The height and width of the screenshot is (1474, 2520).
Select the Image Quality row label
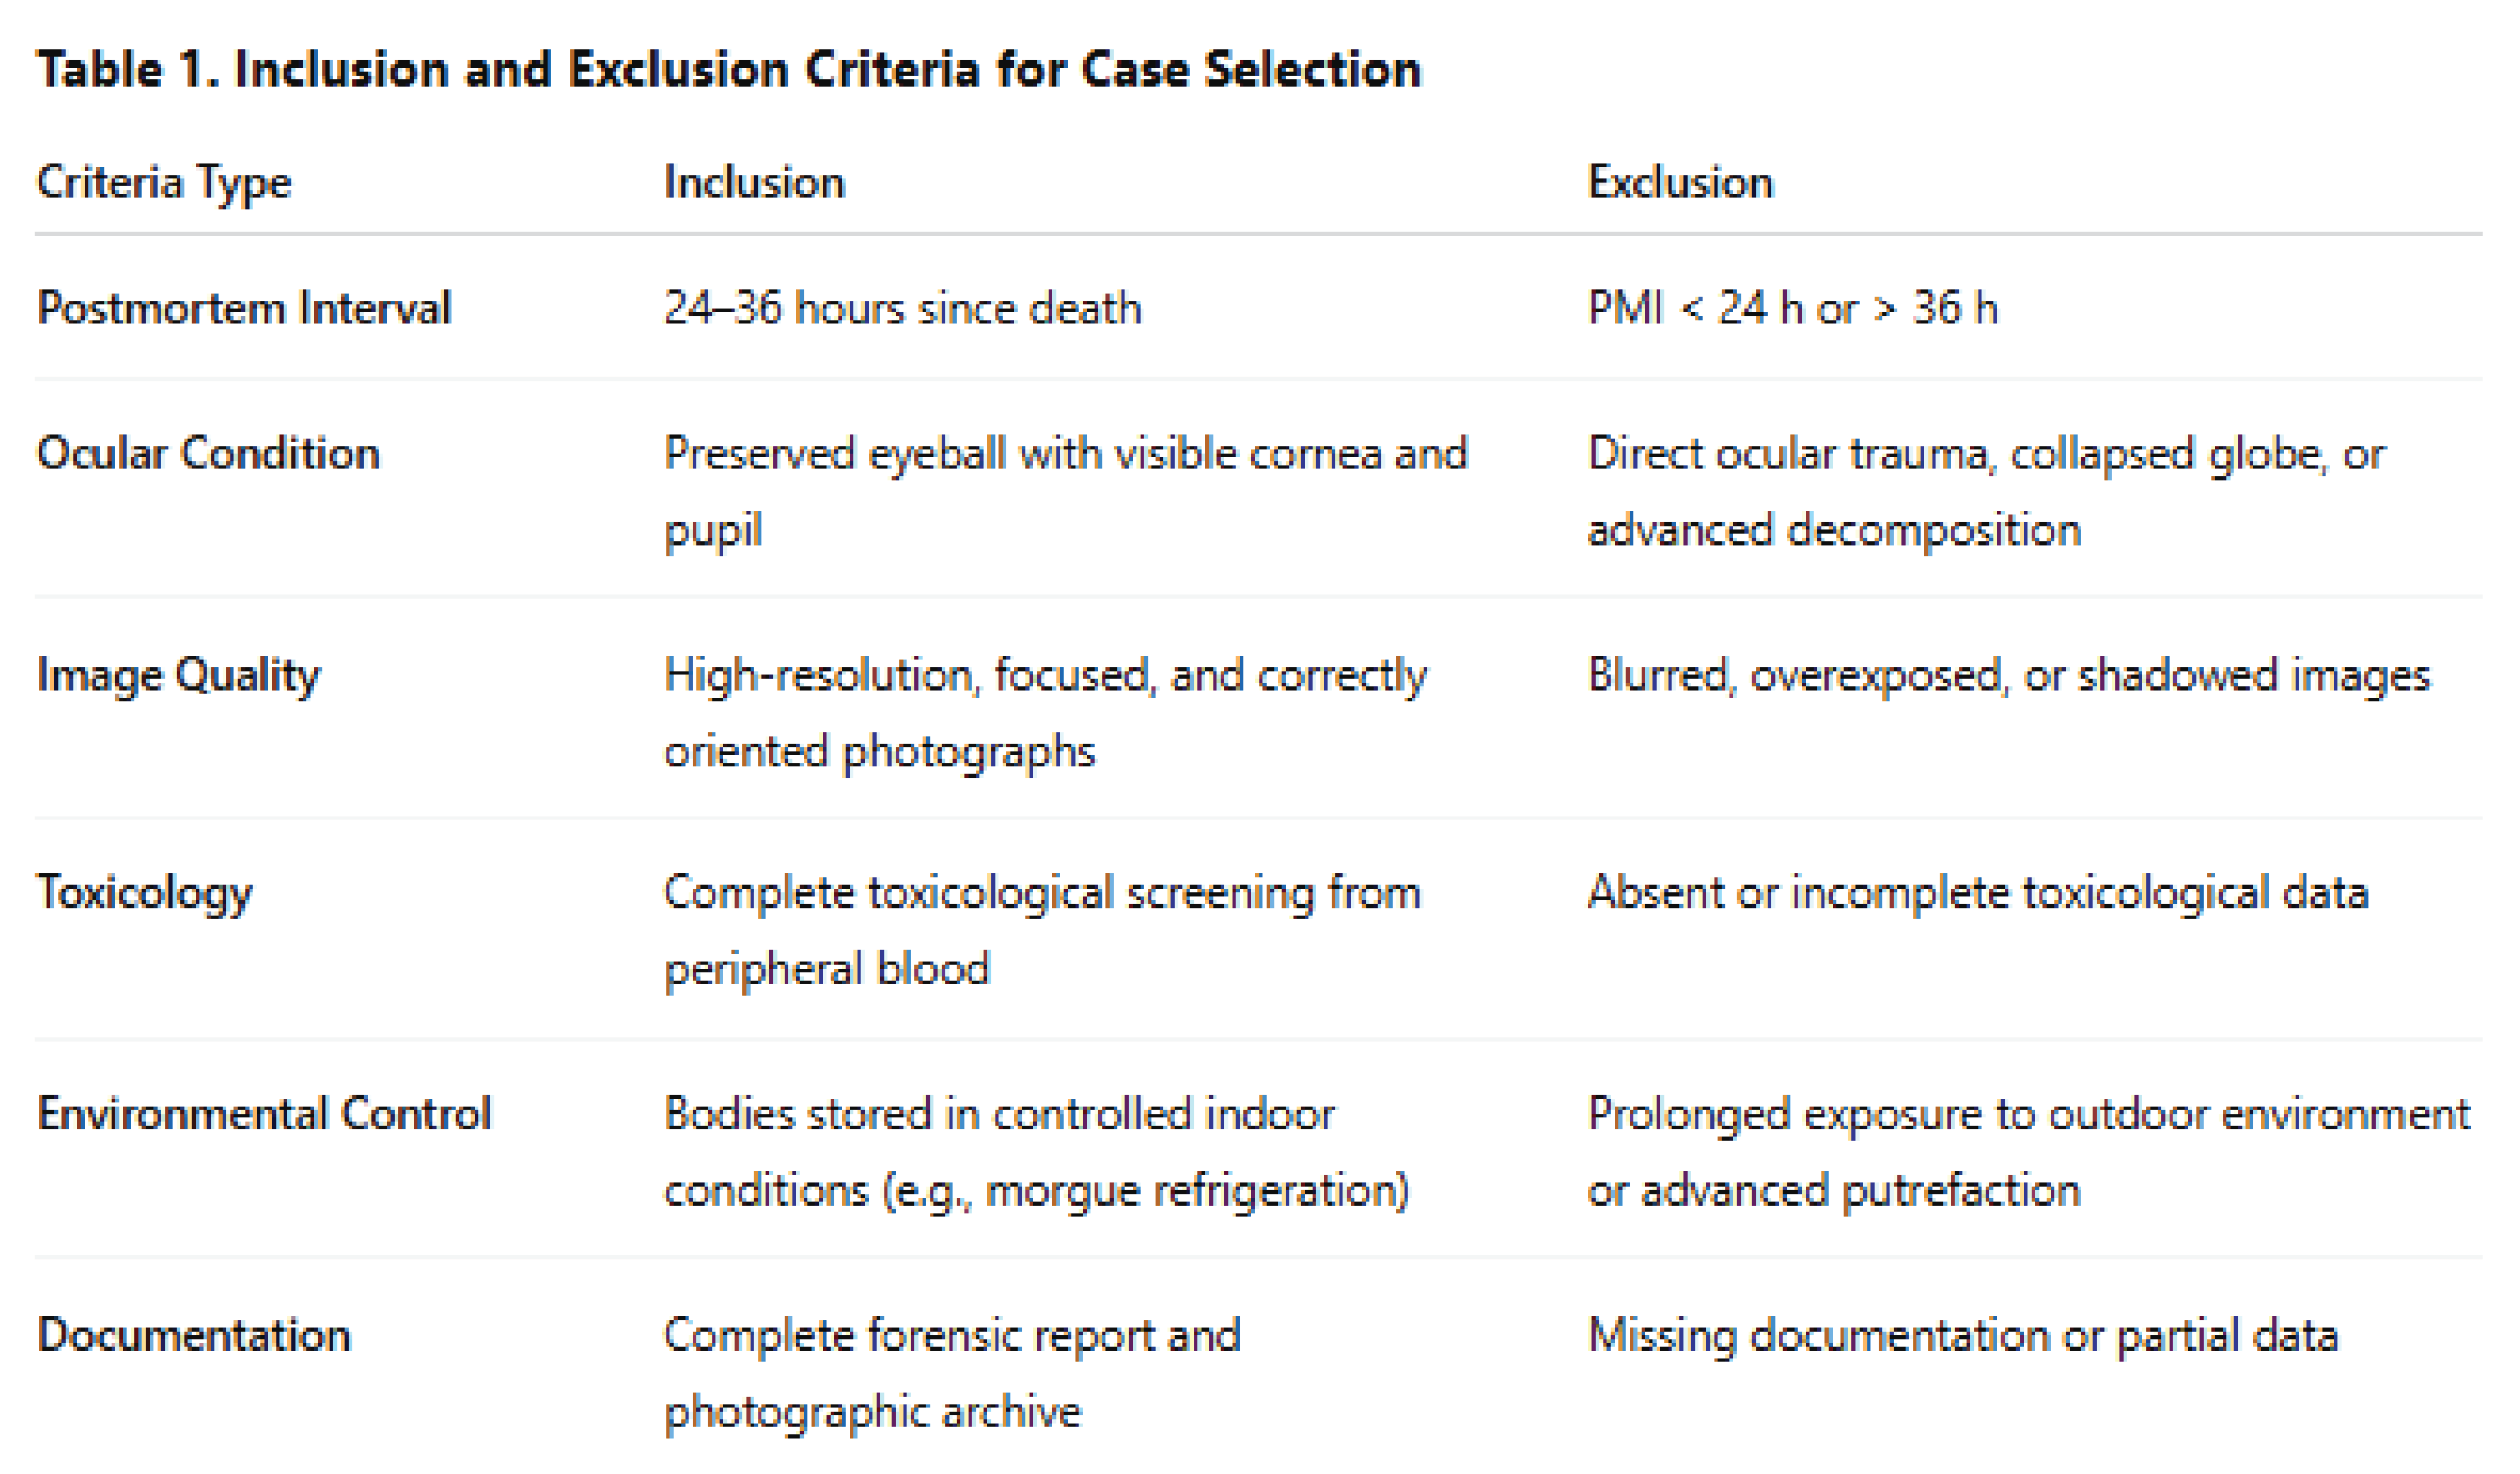[x=178, y=675]
